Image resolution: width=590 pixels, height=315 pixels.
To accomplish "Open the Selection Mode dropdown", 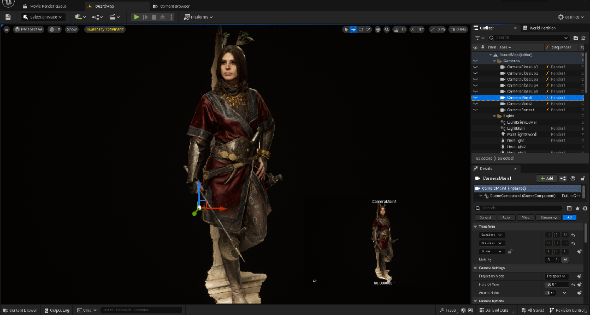I will (43, 17).
